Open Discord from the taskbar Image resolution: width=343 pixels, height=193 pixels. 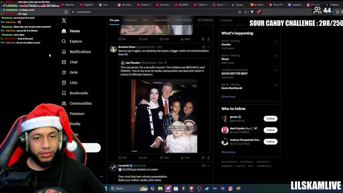[168, 188]
